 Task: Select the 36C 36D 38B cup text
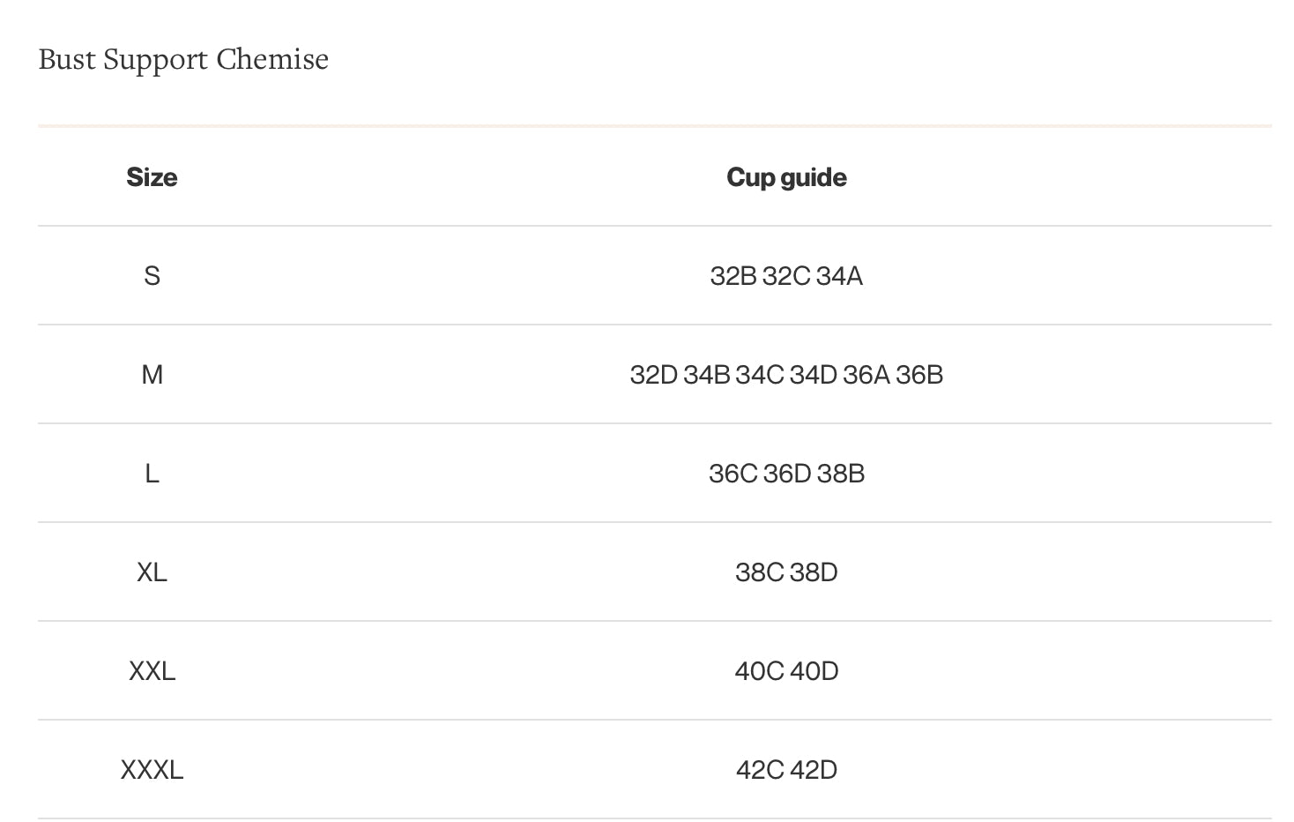786,474
